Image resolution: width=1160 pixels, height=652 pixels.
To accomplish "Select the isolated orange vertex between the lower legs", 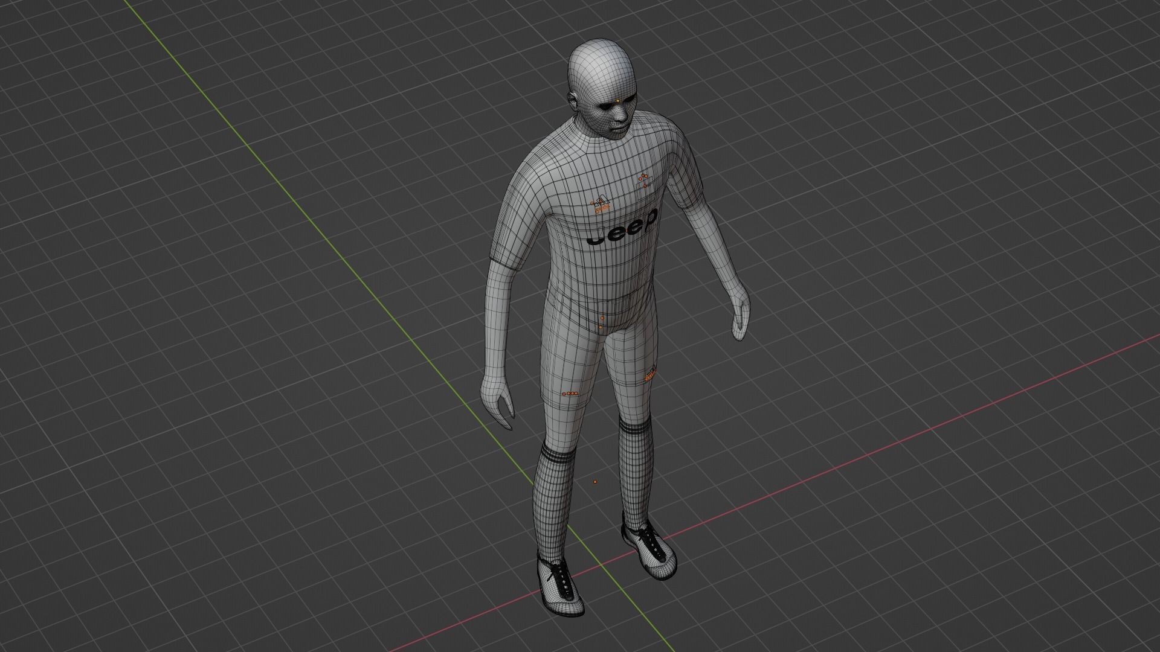I will [x=595, y=482].
